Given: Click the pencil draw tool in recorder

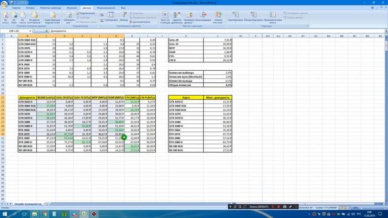Looking at the screenshot, I should point(290,206).
